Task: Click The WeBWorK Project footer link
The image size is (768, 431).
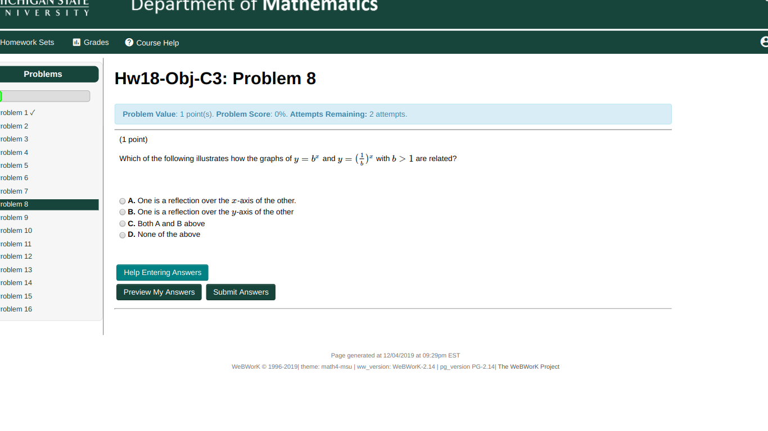Action: tap(528, 366)
